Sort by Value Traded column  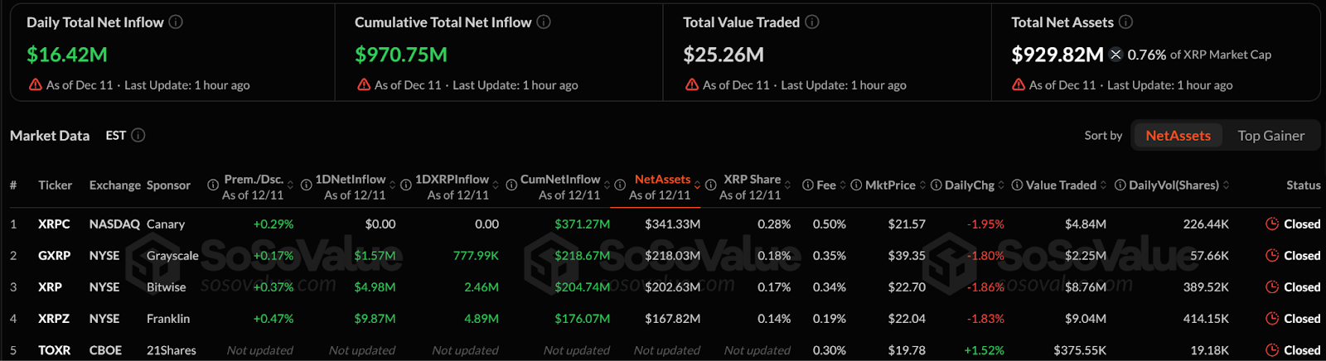[x=1061, y=185]
